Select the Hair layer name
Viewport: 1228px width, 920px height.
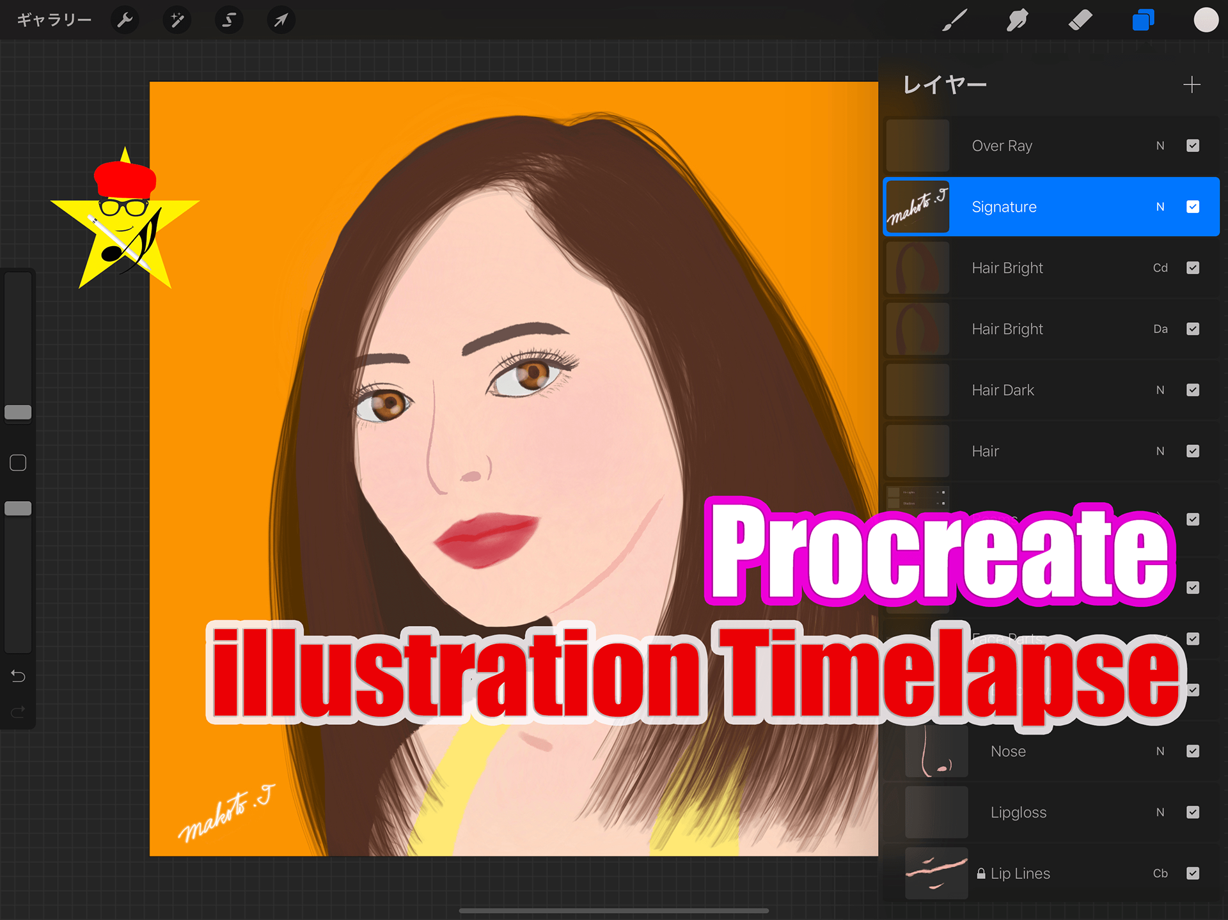coord(986,451)
